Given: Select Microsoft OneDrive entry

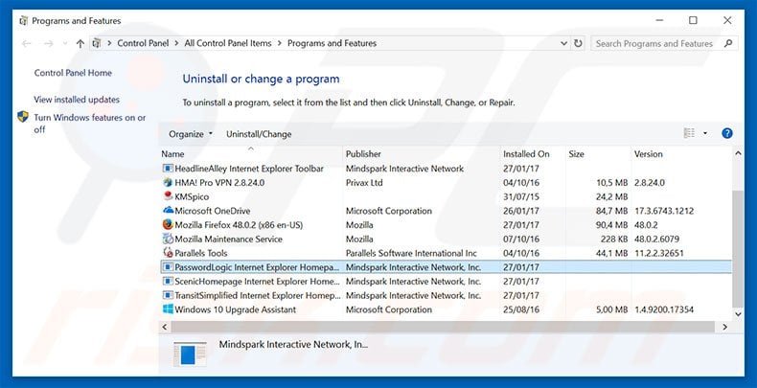Looking at the screenshot, I should click(x=446, y=211).
